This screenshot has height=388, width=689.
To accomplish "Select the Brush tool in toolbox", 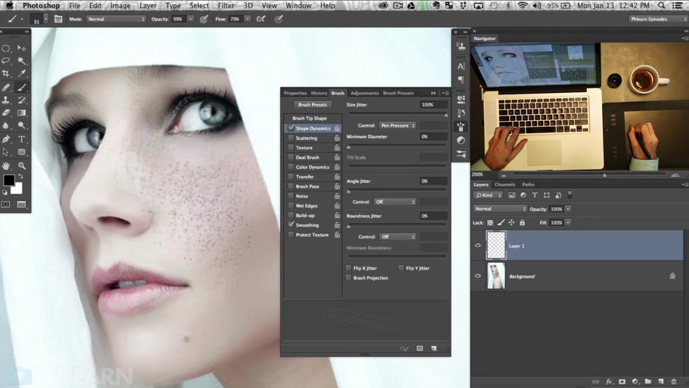I will (21, 88).
